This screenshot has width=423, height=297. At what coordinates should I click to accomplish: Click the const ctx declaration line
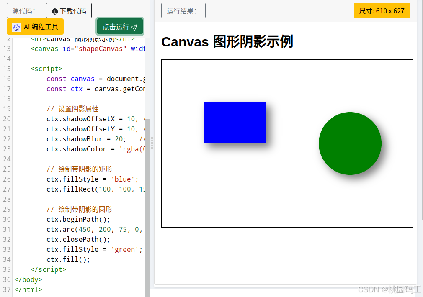click(96, 89)
